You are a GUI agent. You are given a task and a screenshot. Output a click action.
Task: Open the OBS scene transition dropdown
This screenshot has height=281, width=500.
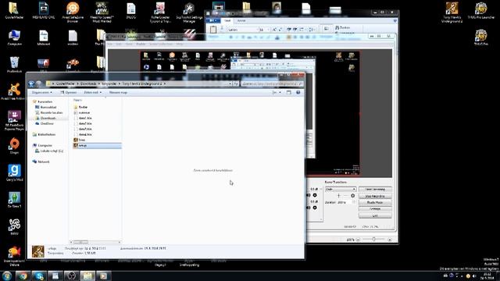coord(341,189)
